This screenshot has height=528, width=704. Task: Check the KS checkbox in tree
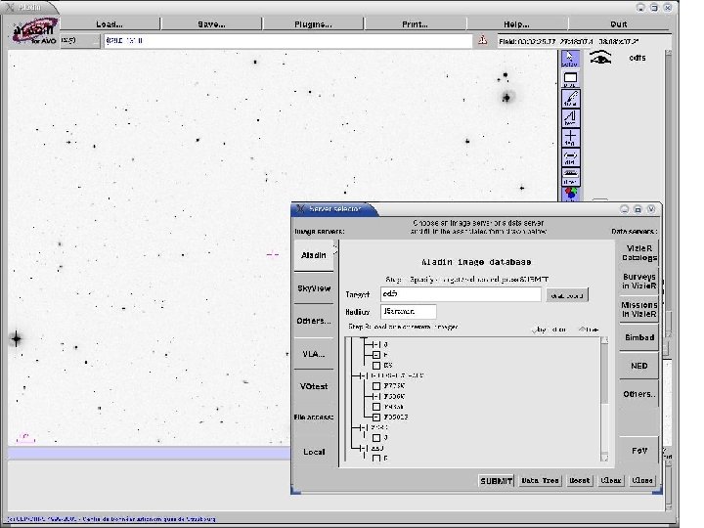(x=376, y=366)
